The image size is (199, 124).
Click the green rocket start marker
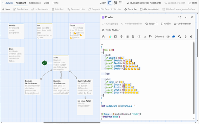tap(45, 63)
